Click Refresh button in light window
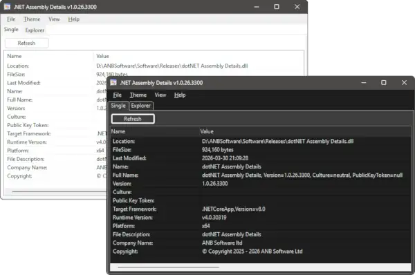 click(x=26, y=43)
